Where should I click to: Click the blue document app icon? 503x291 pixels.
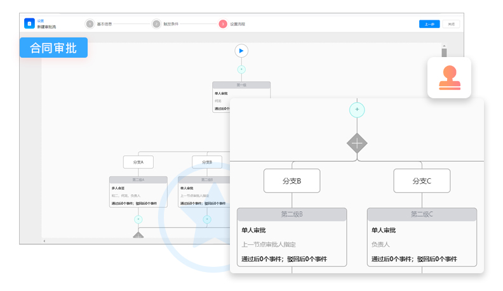click(29, 23)
